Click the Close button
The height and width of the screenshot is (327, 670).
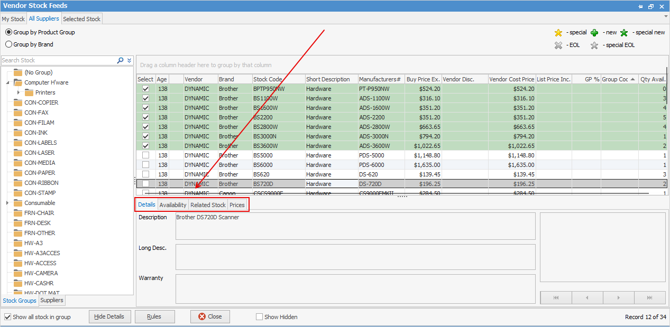[210, 317]
